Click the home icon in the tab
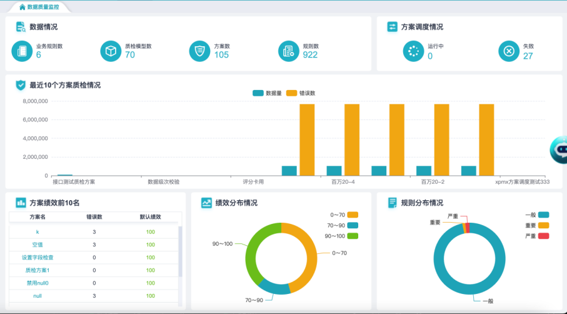 pos(23,7)
